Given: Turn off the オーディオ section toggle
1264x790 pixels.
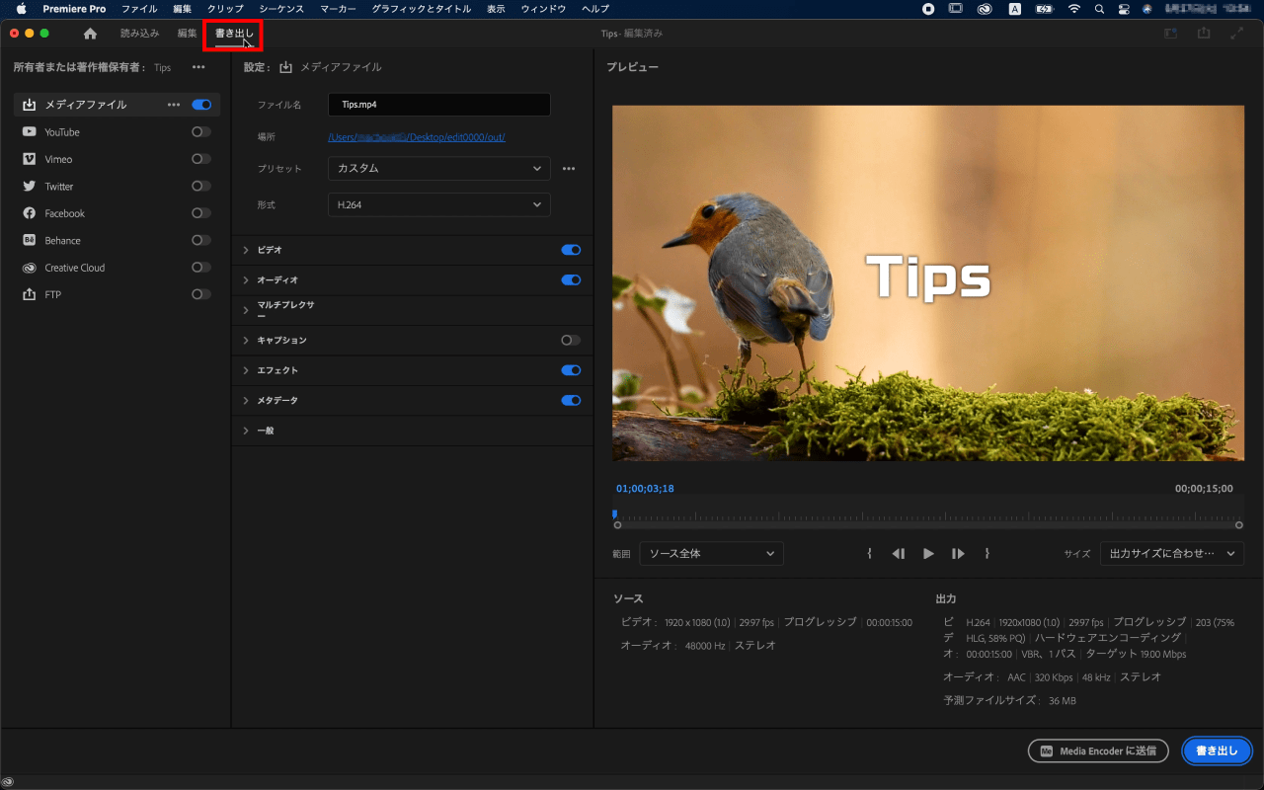Looking at the screenshot, I should click(x=571, y=280).
